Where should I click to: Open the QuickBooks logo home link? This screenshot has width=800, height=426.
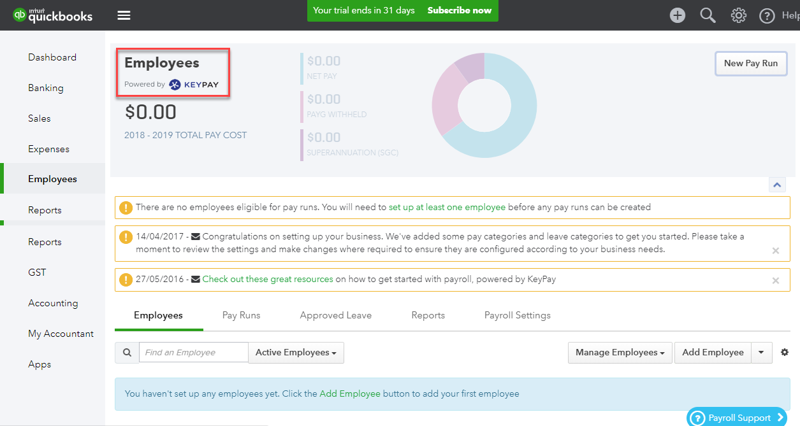[x=53, y=15]
